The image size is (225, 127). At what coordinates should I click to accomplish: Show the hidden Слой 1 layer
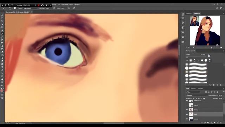(187, 105)
